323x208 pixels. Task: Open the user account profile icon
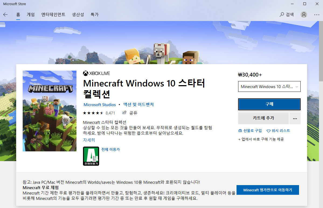pos(304,15)
